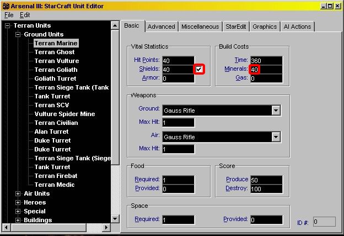Click the tree horizontal scrollbar right arrow
Image resolution: width=344 pixels, height=236 pixels.
click(106, 227)
